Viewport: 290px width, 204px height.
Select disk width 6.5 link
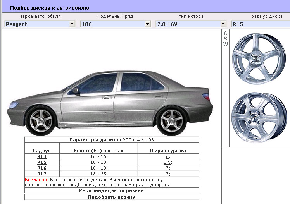pyautogui.click(x=167, y=162)
